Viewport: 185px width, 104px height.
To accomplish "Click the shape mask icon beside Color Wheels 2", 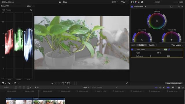I will 171,7.
